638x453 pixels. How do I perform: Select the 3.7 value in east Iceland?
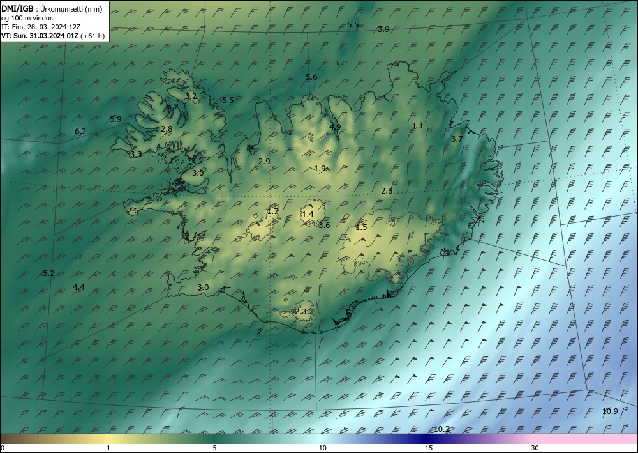[457, 139]
